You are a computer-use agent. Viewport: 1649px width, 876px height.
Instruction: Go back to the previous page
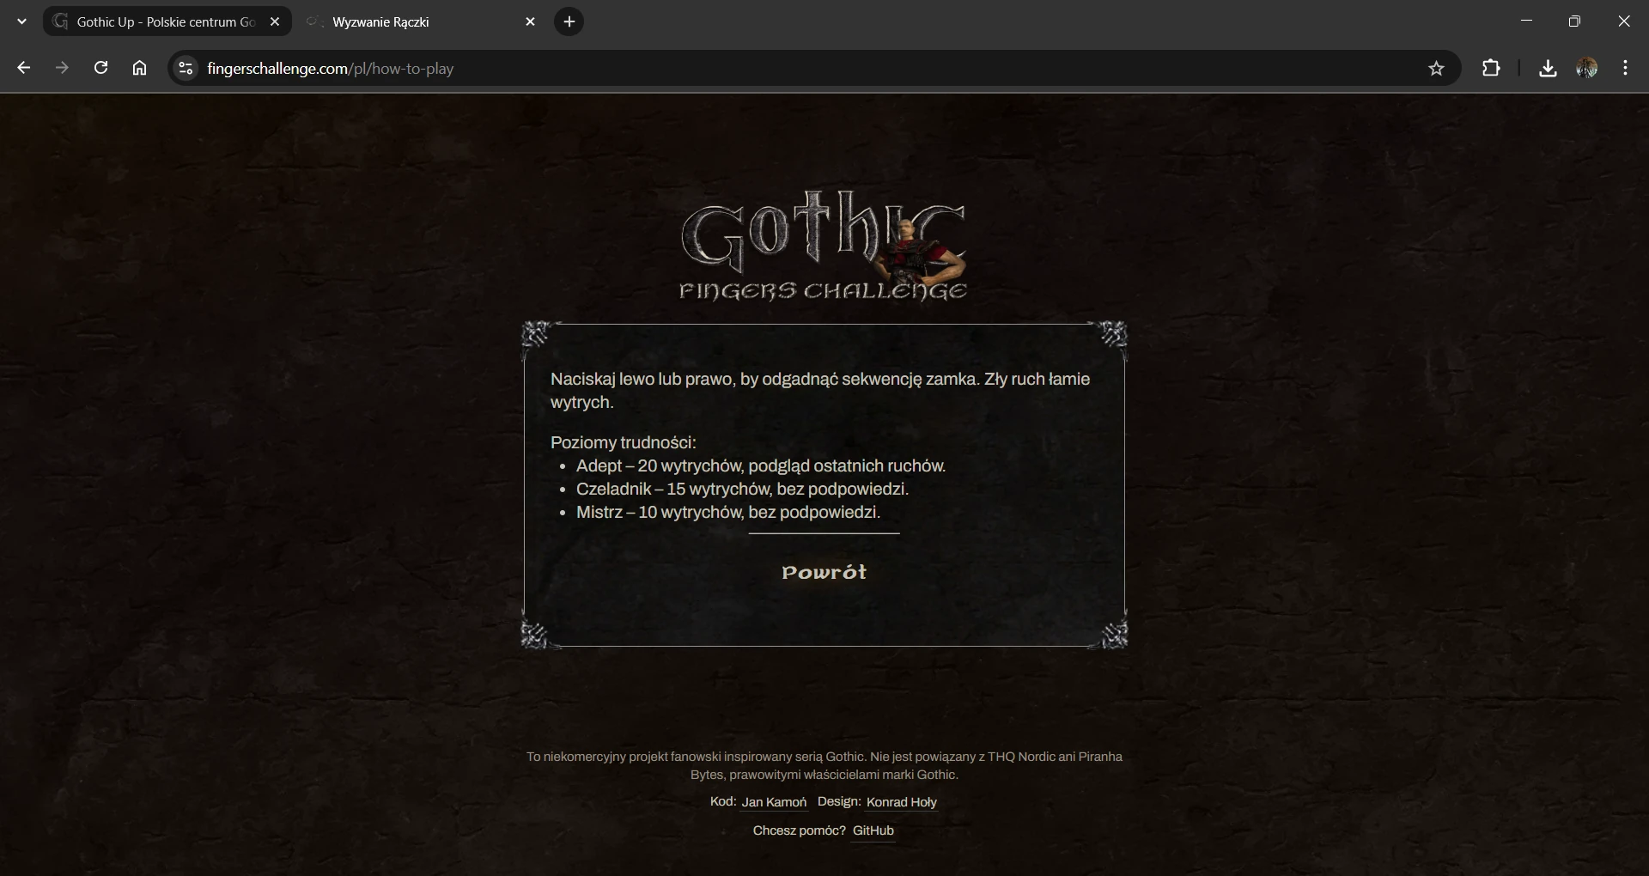pyautogui.click(x=23, y=68)
